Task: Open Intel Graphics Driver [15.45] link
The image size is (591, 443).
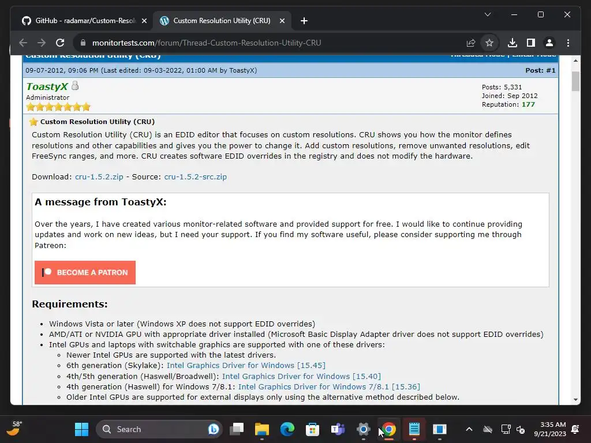Action: coord(246,365)
